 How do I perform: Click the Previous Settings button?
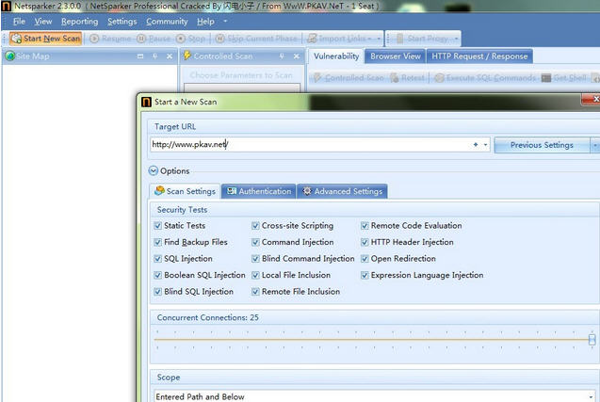542,145
